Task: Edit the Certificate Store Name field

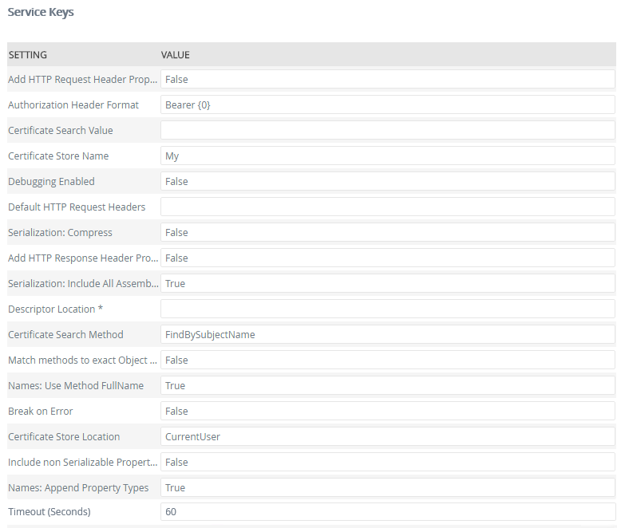Action: pos(388,156)
